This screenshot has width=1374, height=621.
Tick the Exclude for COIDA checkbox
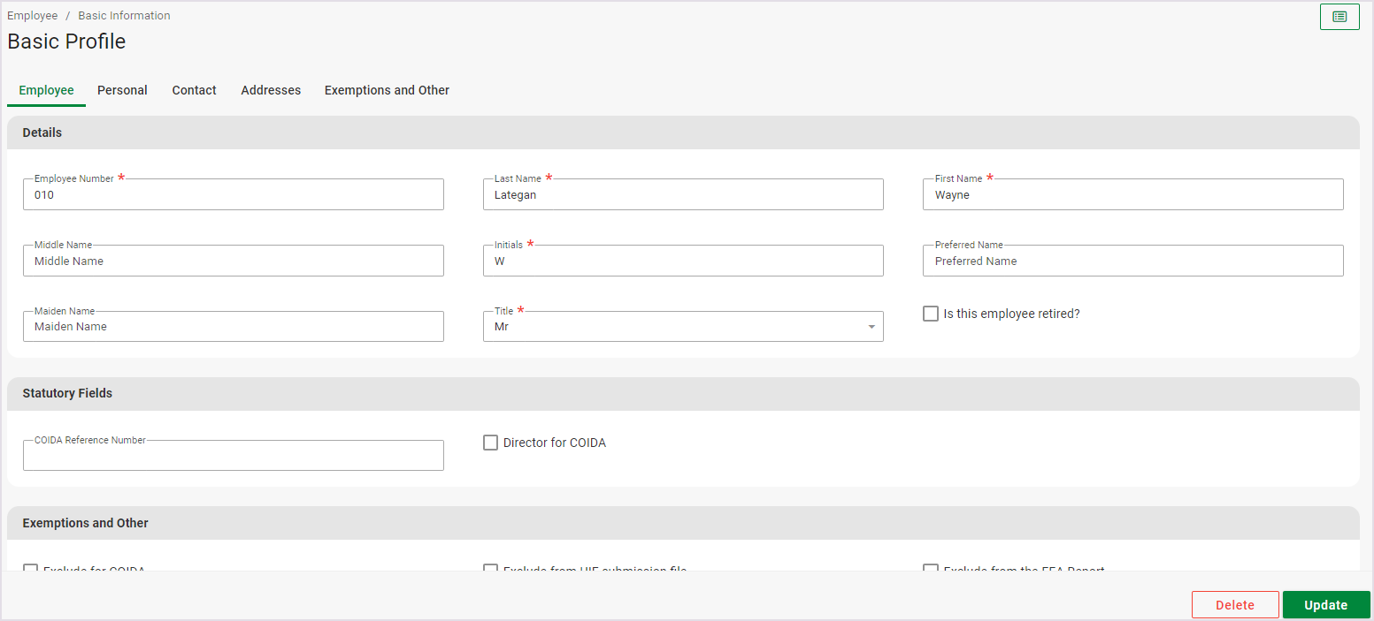coord(31,569)
